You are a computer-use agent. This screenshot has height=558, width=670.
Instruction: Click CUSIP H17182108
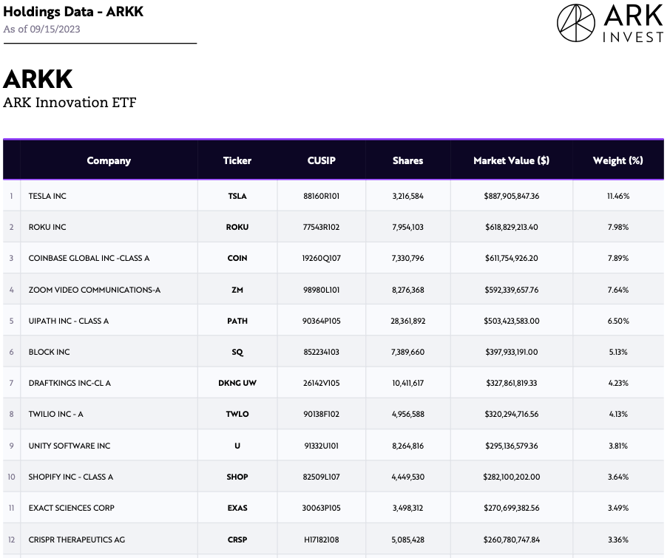(x=322, y=540)
